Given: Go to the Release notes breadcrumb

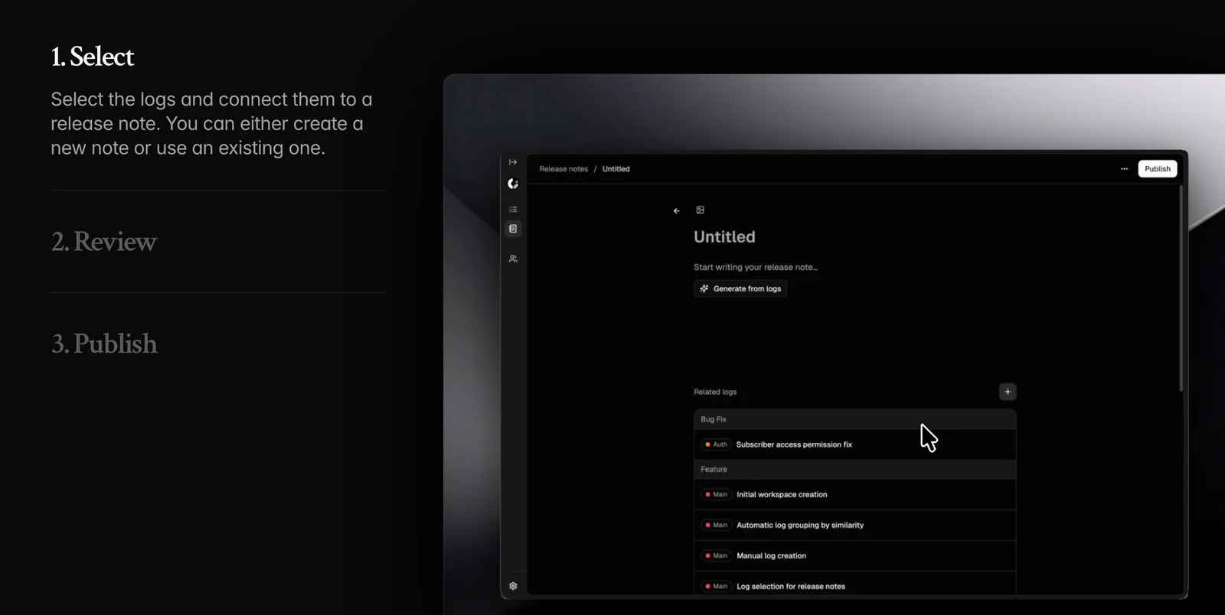Looking at the screenshot, I should (563, 169).
